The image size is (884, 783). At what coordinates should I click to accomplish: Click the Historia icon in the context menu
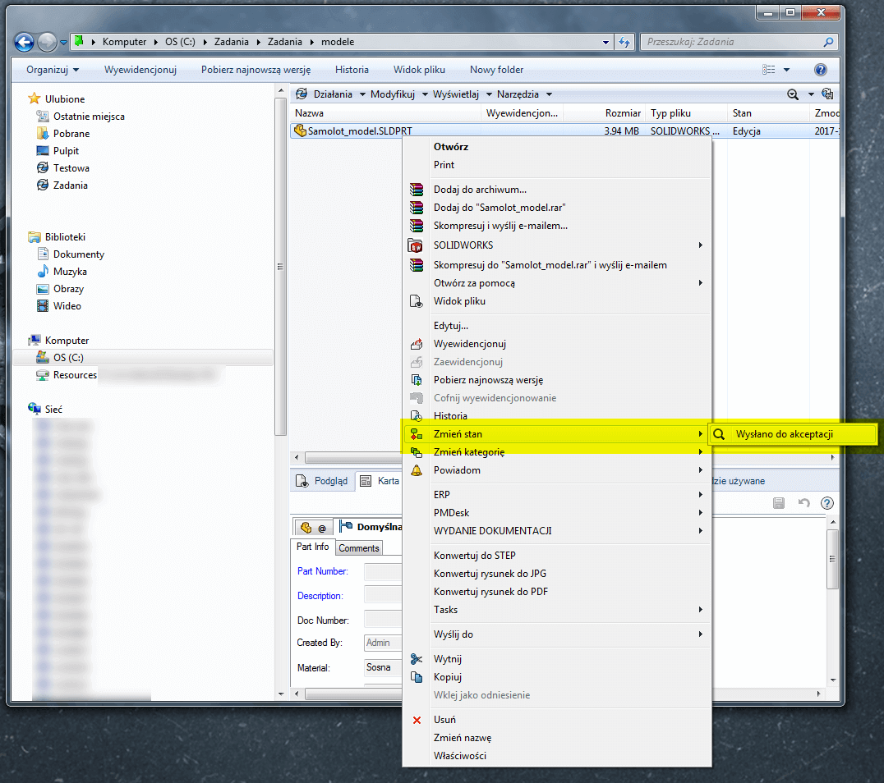point(417,416)
